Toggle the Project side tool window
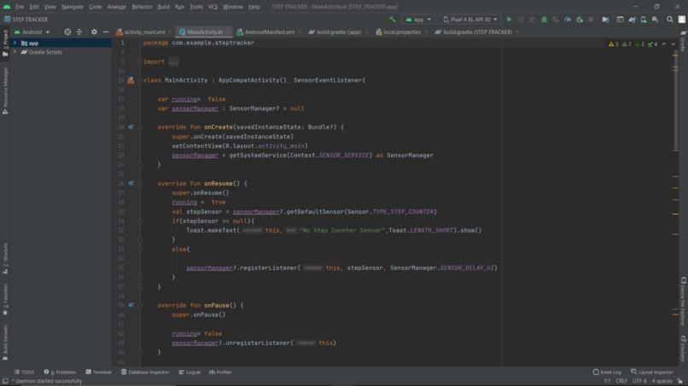The height and width of the screenshot is (386, 688). (5, 43)
